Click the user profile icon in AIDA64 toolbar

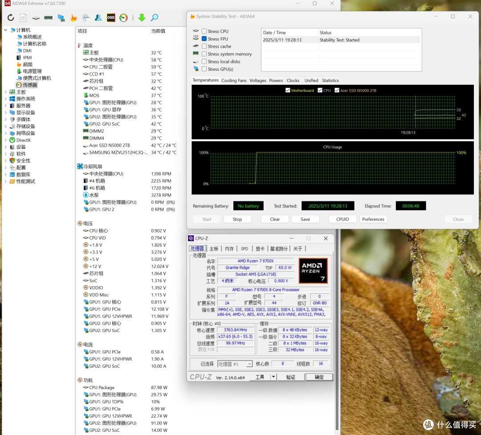98,17
